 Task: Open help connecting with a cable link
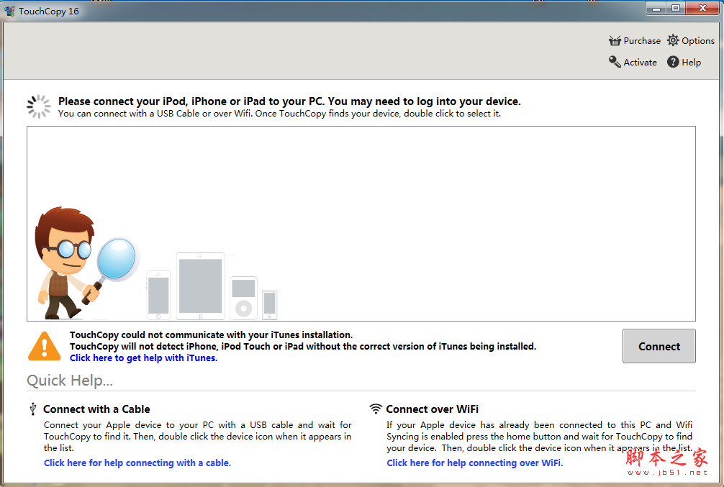point(137,463)
